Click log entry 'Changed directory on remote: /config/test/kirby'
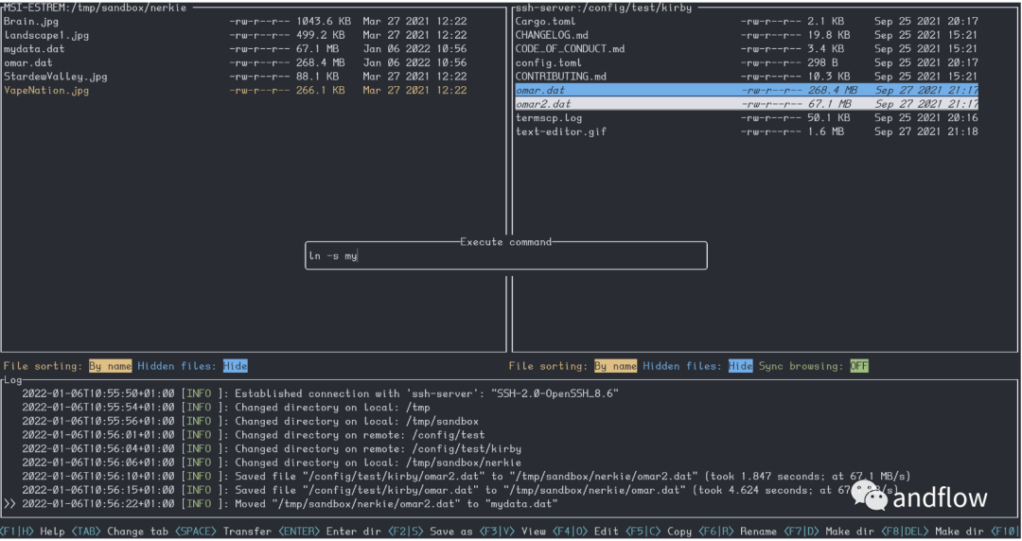Viewport: 1022px width, 541px height. click(x=272, y=449)
